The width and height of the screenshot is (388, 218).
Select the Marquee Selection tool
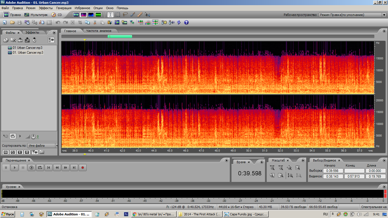coord(118,15)
